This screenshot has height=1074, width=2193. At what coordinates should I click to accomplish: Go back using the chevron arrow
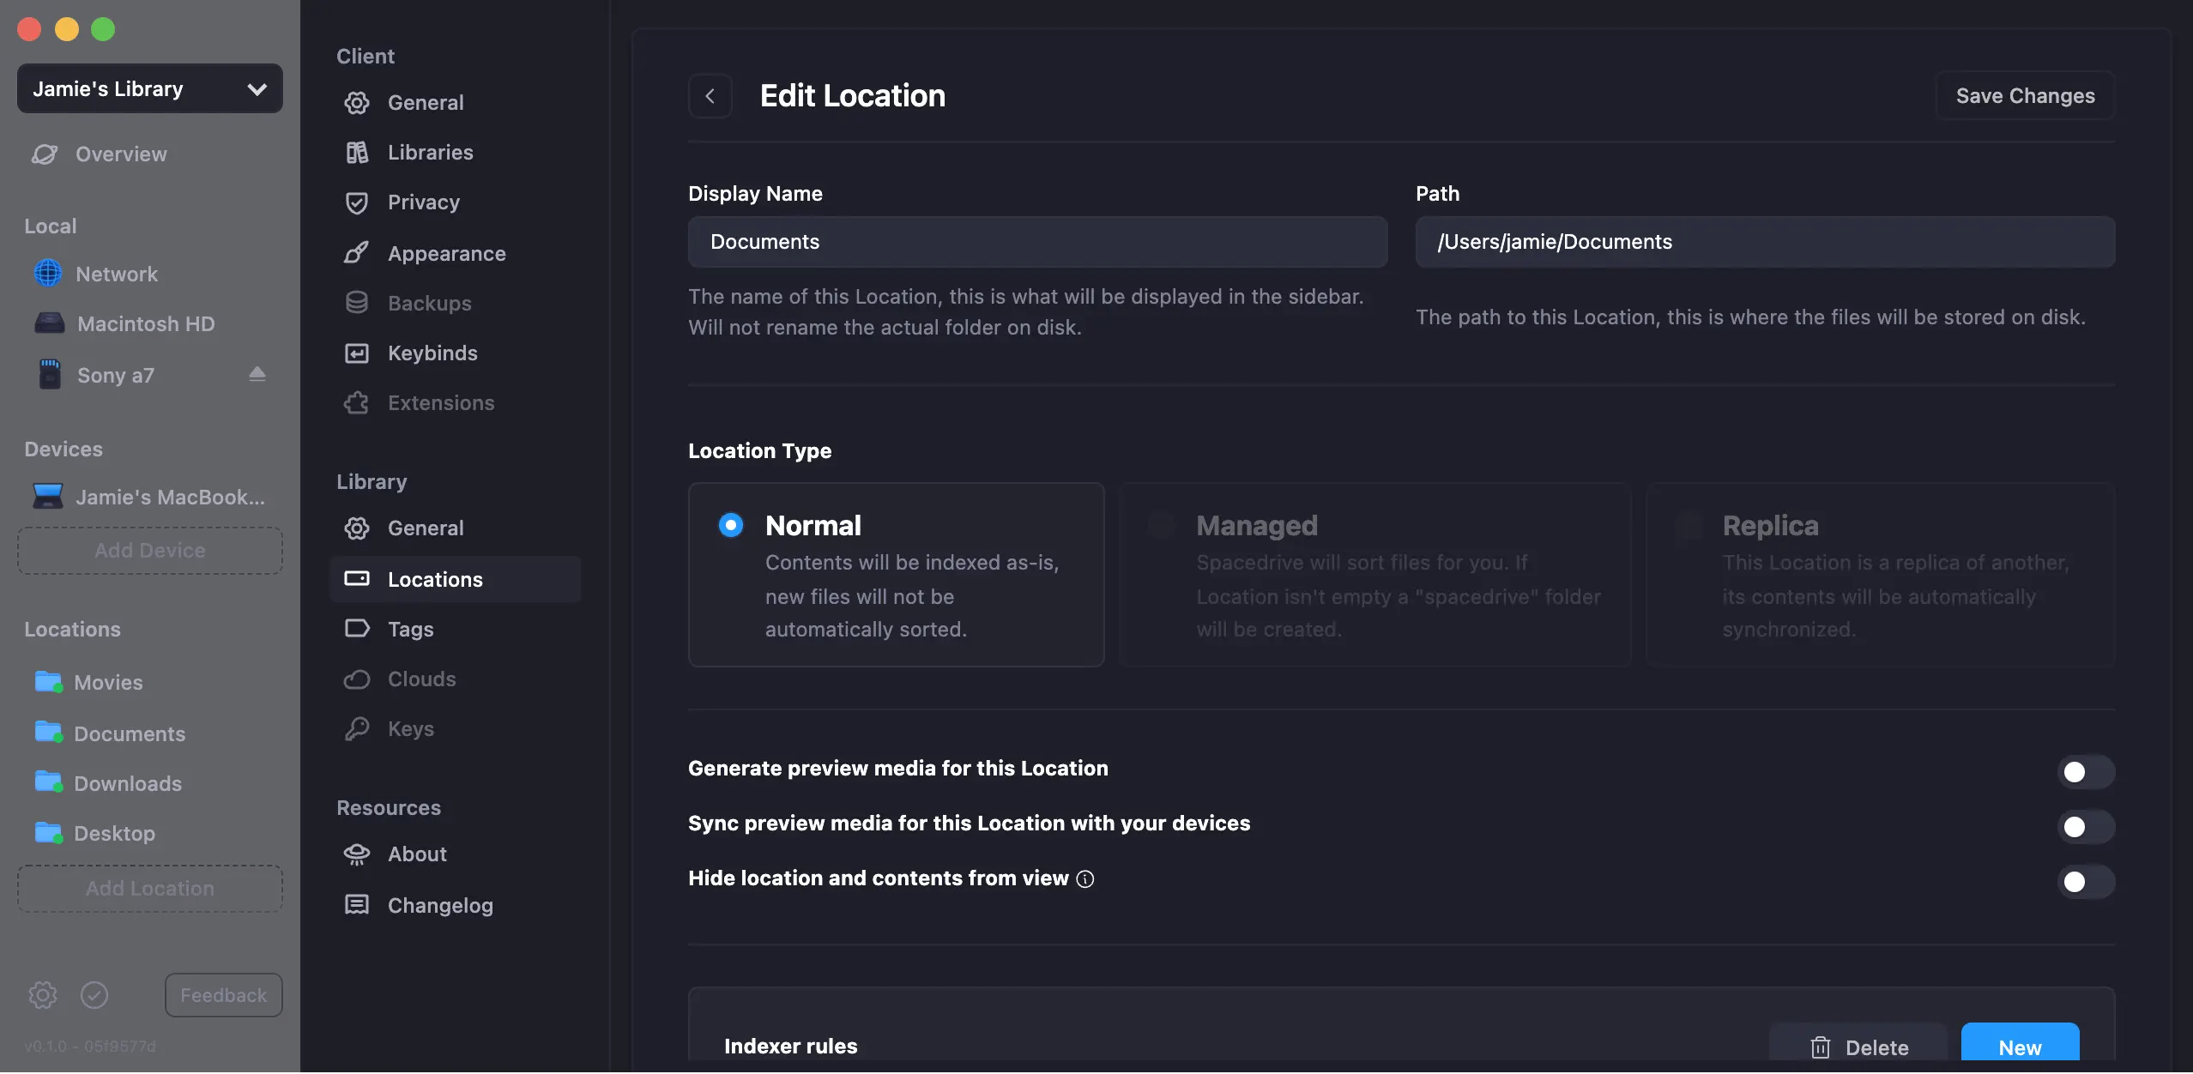(710, 96)
